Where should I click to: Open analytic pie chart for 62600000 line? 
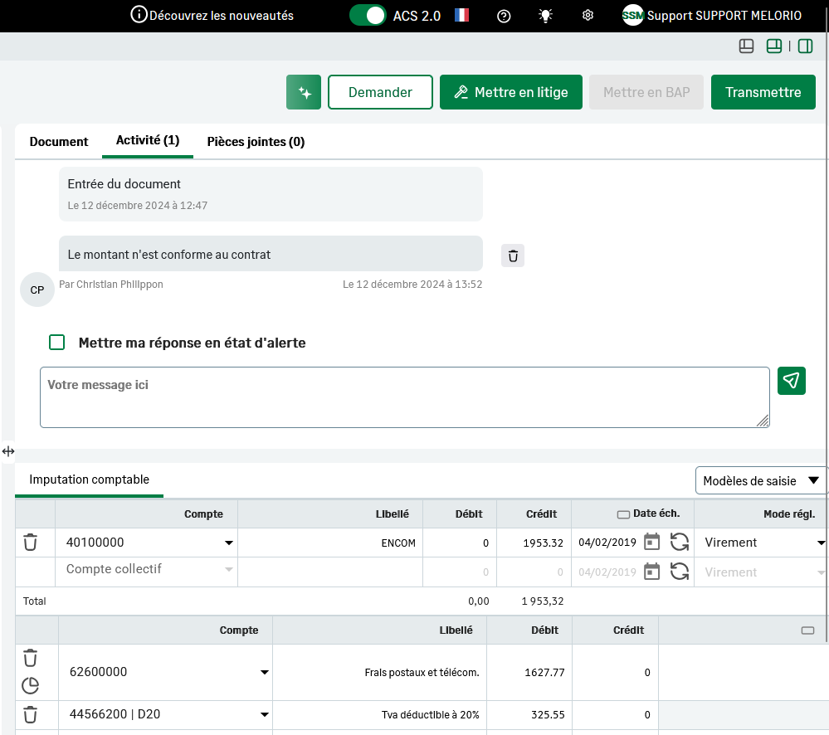tap(31, 685)
